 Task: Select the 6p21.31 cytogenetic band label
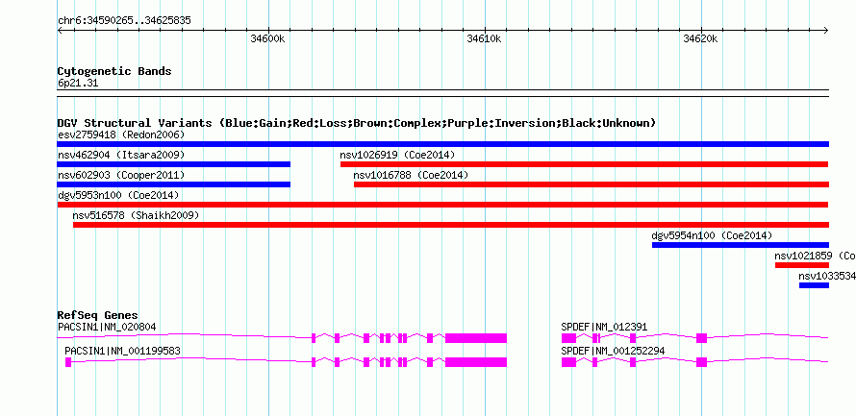coord(78,84)
